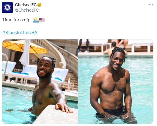Click the metal pool handrail in left photo
The height and width of the screenshot is (126, 157).
click(5, 66)
